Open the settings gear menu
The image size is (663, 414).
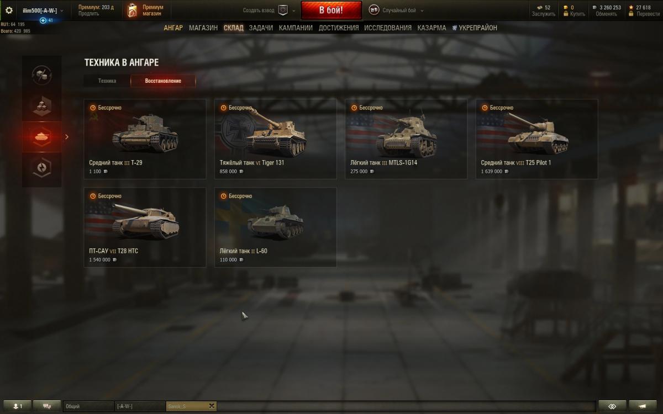[9, 10]
